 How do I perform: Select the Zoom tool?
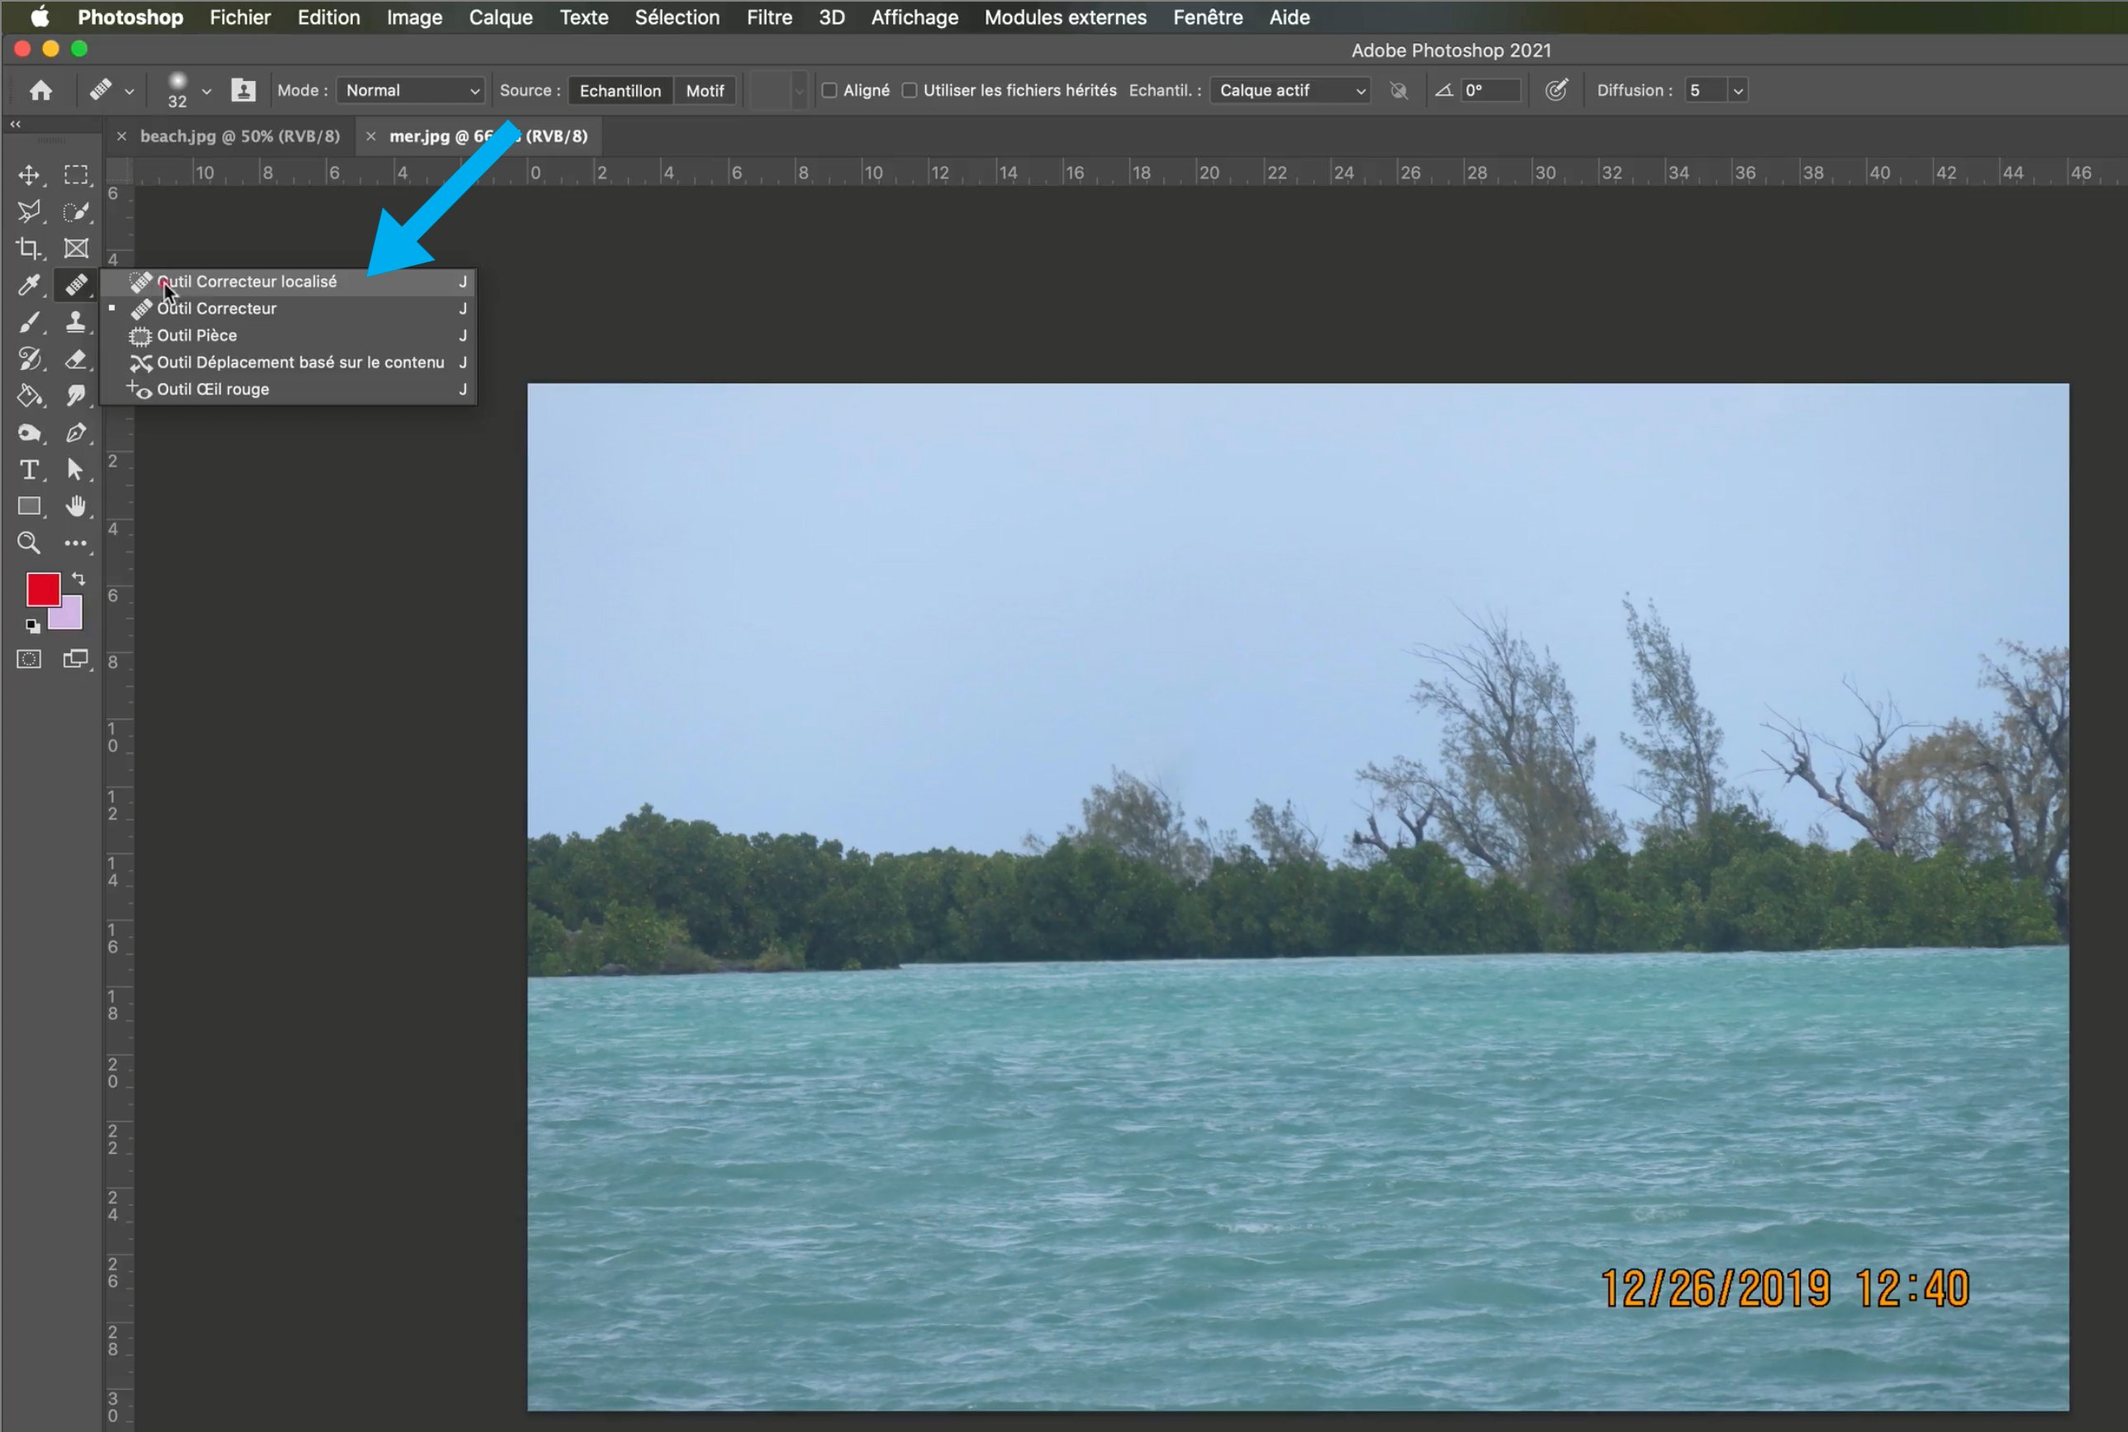point(28,543)
